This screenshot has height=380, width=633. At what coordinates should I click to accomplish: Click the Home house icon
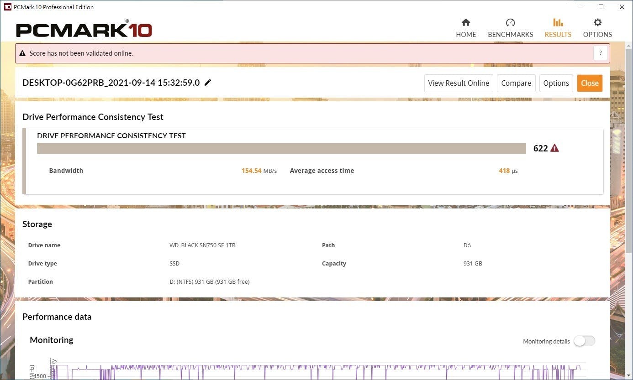[x=466, y=23]
